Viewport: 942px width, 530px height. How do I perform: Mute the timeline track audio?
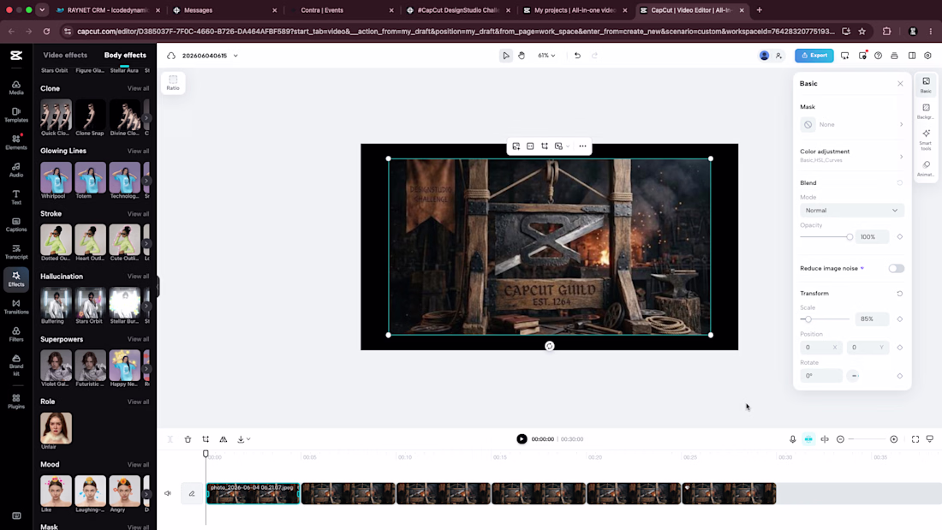coord(168,493)
